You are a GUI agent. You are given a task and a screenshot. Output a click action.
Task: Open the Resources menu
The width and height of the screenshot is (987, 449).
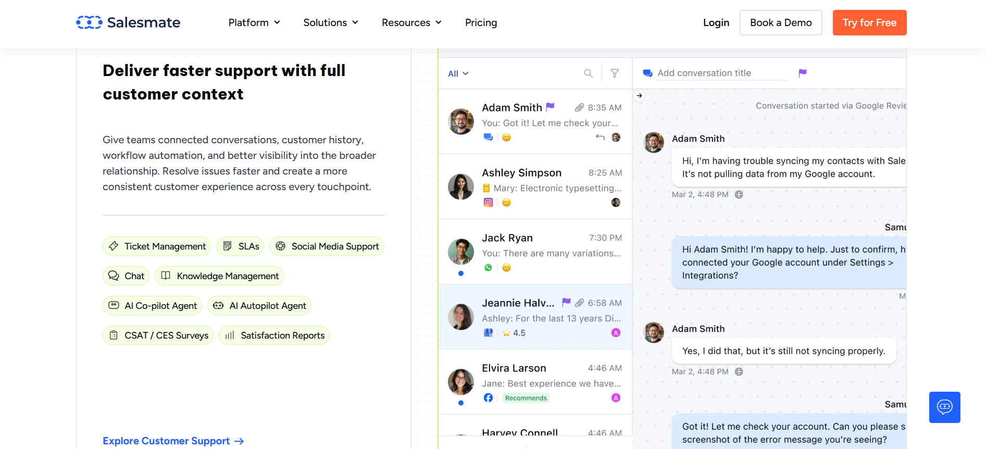pyautogui.click(x=411, y=22)
